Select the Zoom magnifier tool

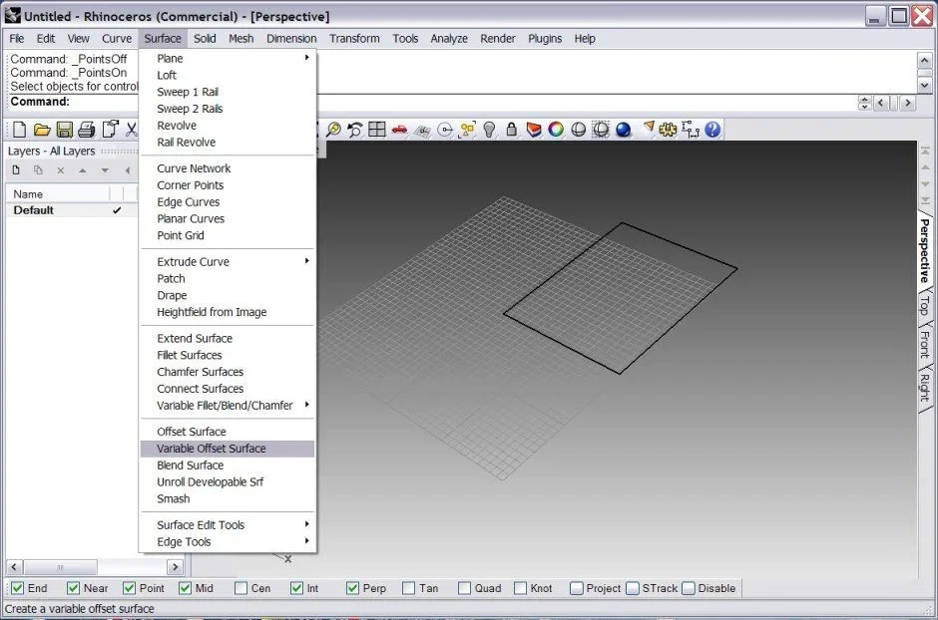tap(333, 129)
